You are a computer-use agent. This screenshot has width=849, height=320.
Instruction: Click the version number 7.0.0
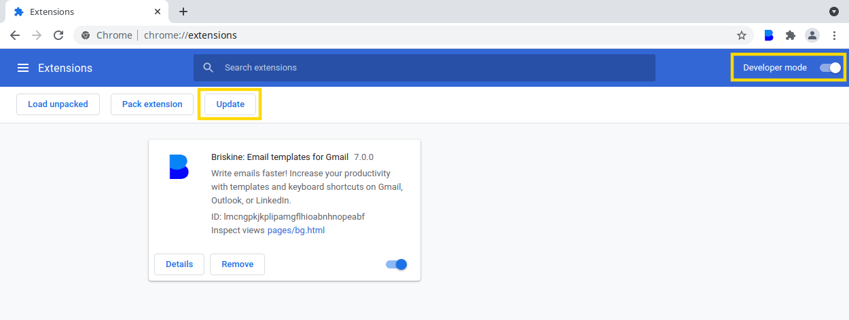pos(363,157)
